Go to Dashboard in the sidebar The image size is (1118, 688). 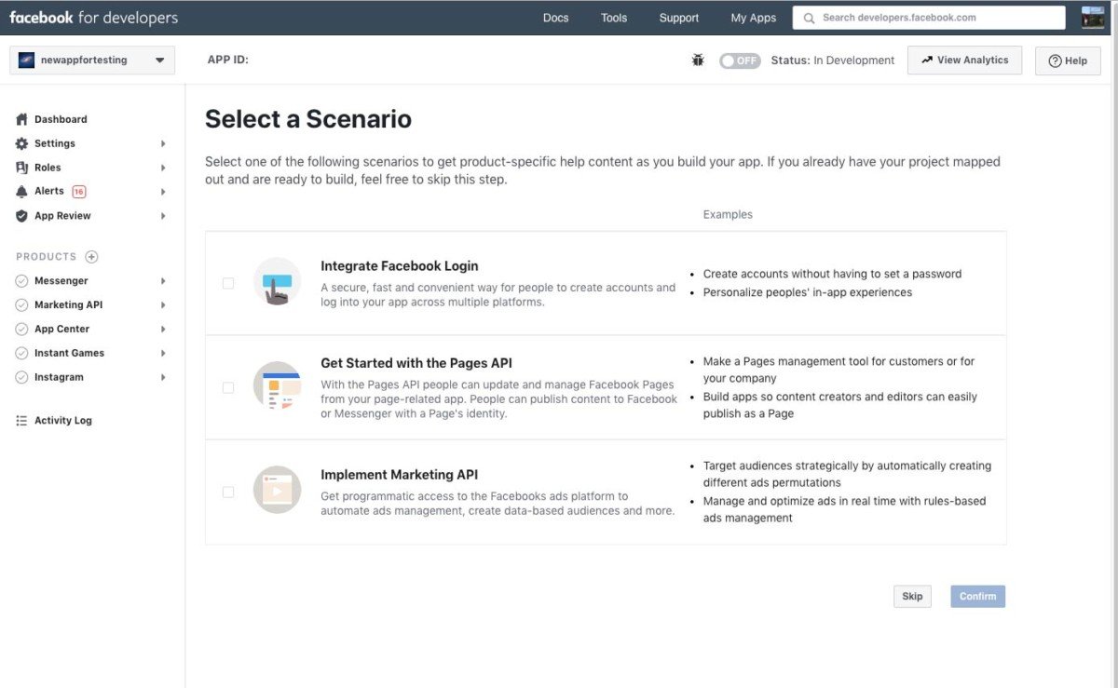61,119
